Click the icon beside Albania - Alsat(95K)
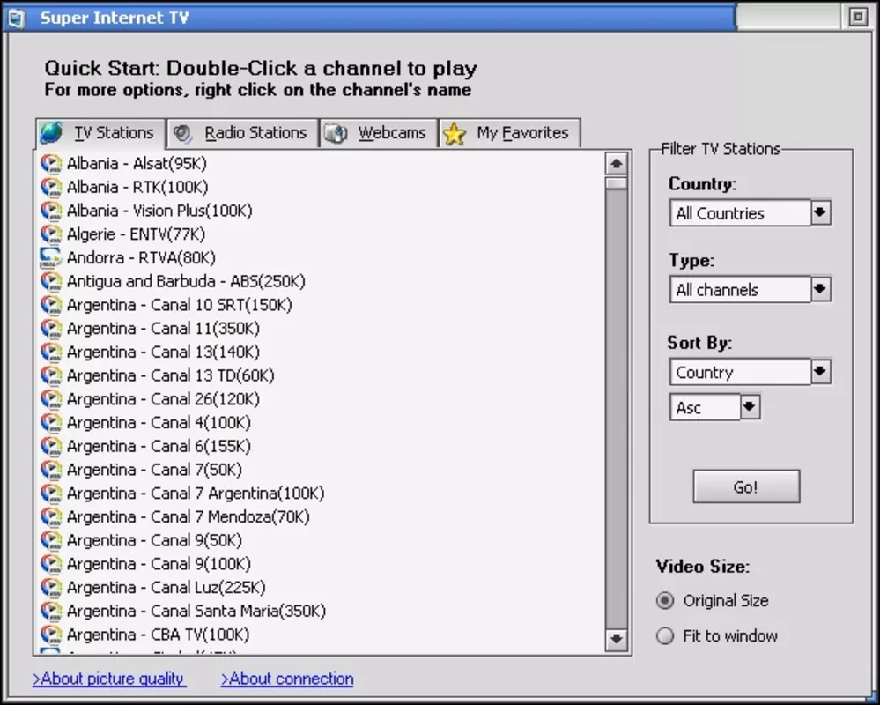 (51, 164)
